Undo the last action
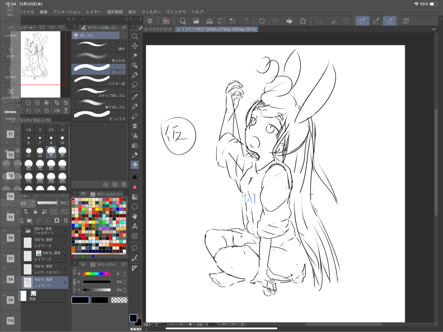443x332 pixels. [232, 21]
